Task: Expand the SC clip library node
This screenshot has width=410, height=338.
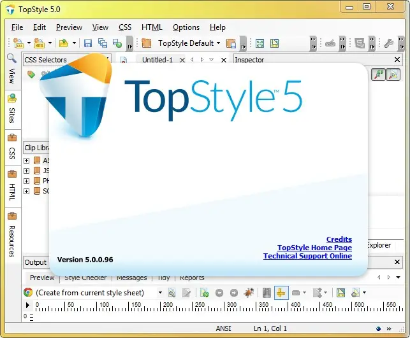Action: (x=26, y=192)
